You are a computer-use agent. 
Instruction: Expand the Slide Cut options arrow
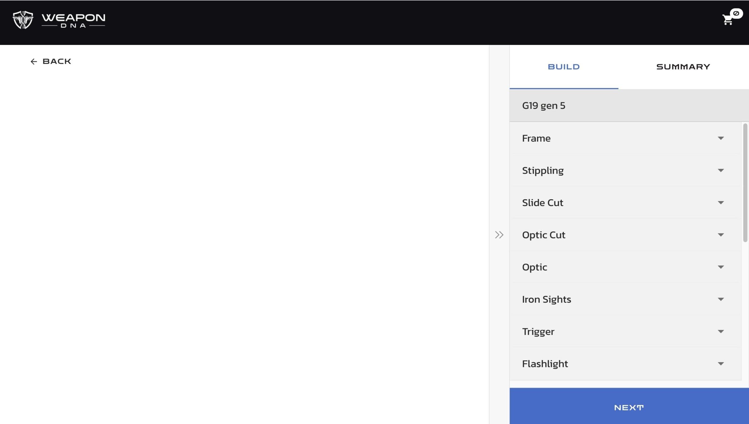[x=721, y=203]
